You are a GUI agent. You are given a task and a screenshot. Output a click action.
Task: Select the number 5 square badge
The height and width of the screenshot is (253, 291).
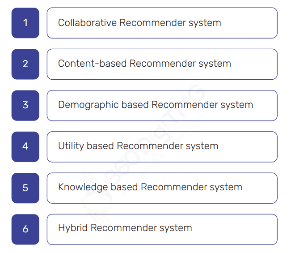[x=25, y=188]
